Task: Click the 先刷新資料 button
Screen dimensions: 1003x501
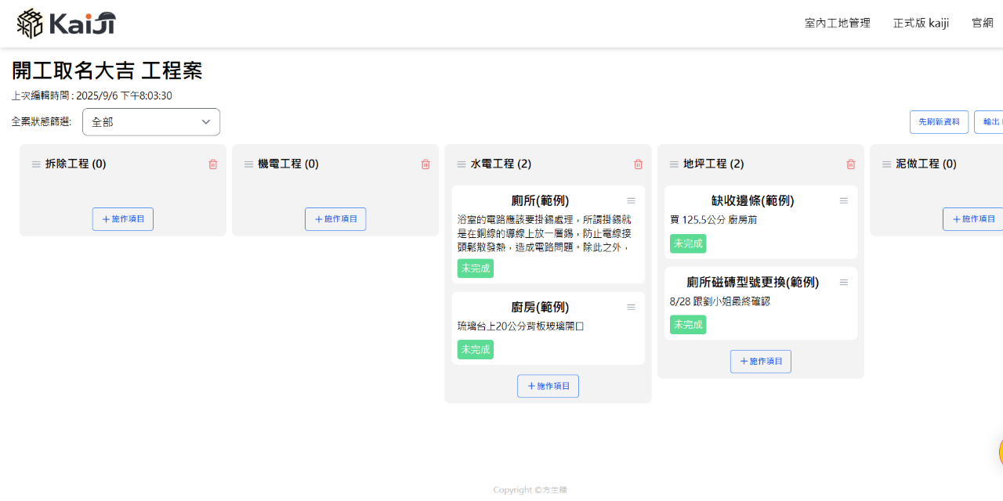Action: (x=939, y=122)
